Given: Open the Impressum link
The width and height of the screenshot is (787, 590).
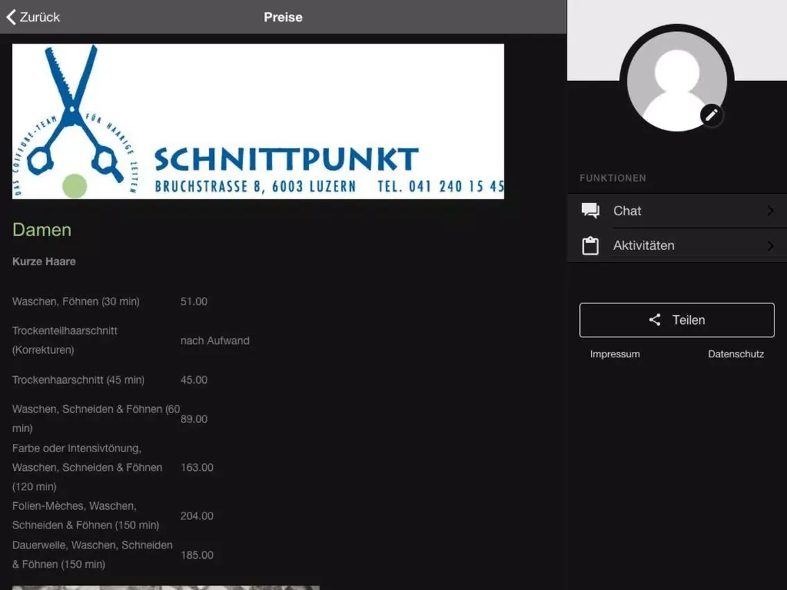Looking at the screenshot, I should (615, 354).
